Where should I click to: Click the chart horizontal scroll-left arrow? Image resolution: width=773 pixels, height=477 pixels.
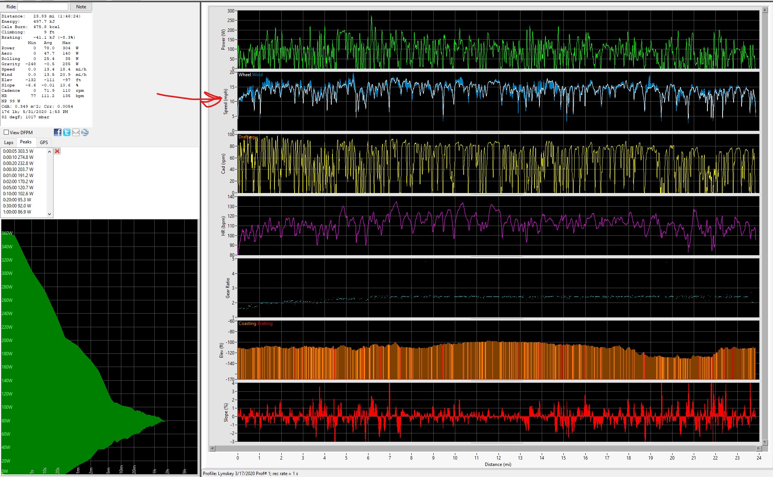(x=212, y=448)
